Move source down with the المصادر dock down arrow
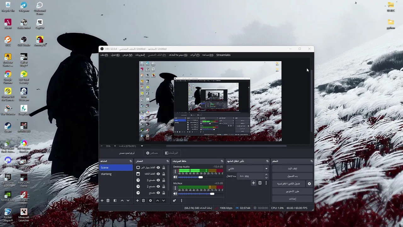The width and height of the screenshot is (403, 227). coord(163,201)
